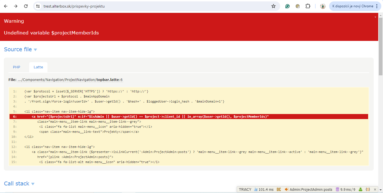Switch to the PHP source tab

pos(17,67)
